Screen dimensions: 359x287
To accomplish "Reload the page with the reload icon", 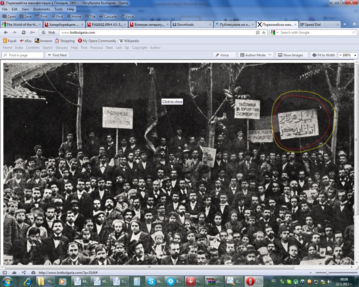I will pos(24,33).
